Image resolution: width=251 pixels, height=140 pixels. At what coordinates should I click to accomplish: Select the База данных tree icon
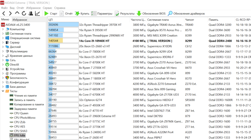click(7, 87)
